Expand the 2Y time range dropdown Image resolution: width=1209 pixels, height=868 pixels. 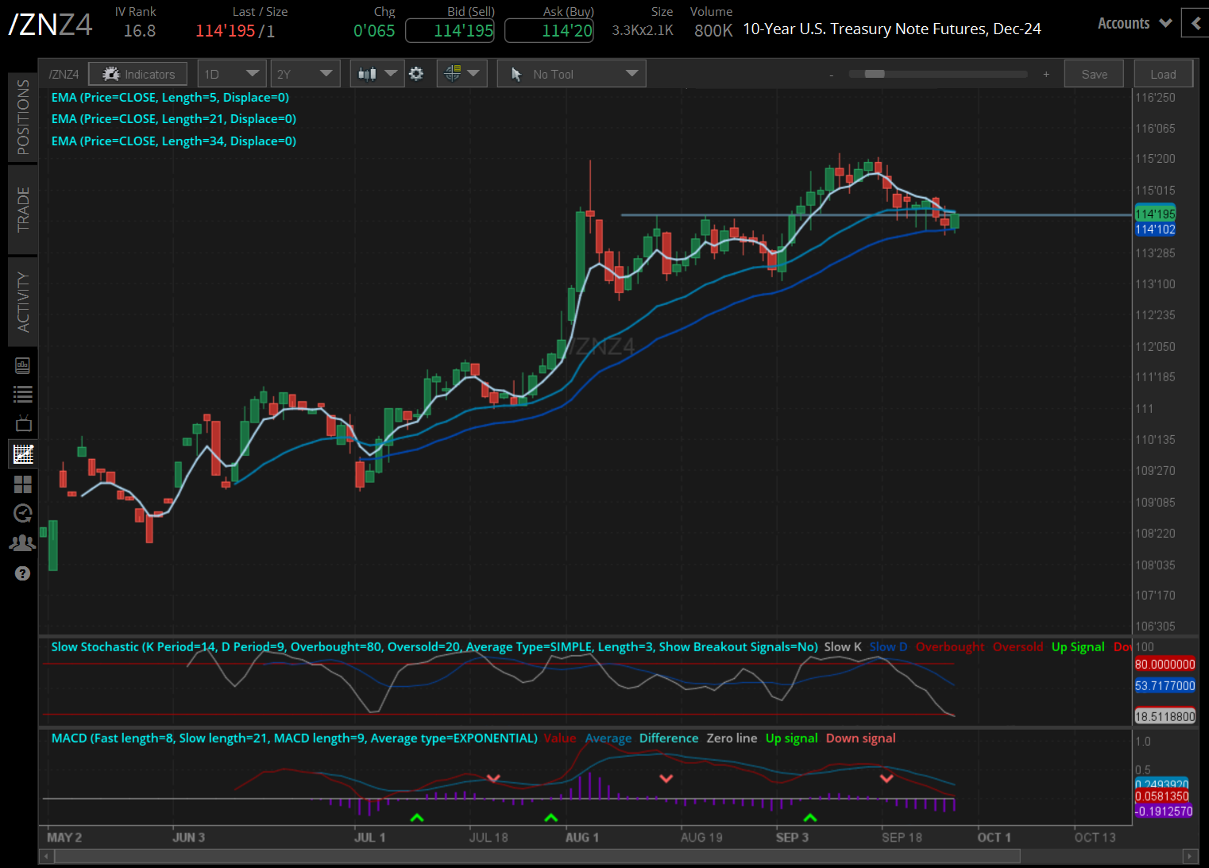coord(305,74)
